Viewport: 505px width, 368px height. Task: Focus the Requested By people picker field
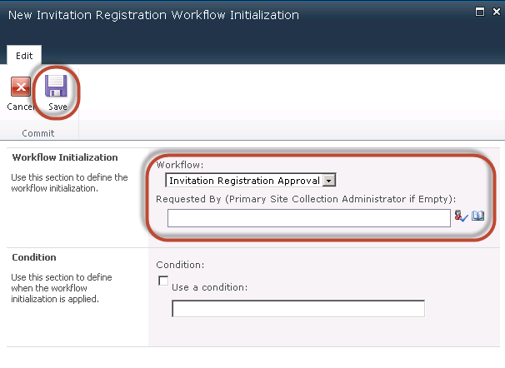pos(309,218)
